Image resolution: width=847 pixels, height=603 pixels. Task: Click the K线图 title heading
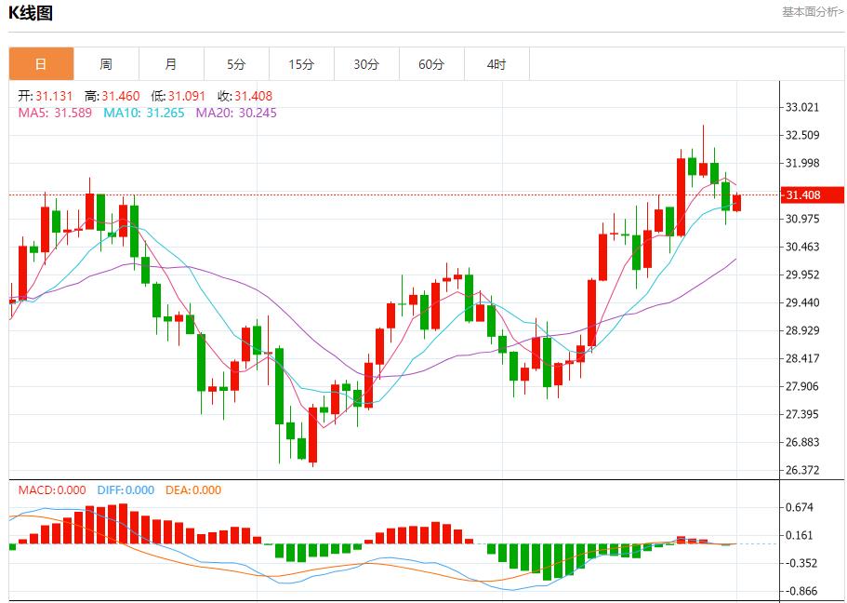[x=31, y=13]
